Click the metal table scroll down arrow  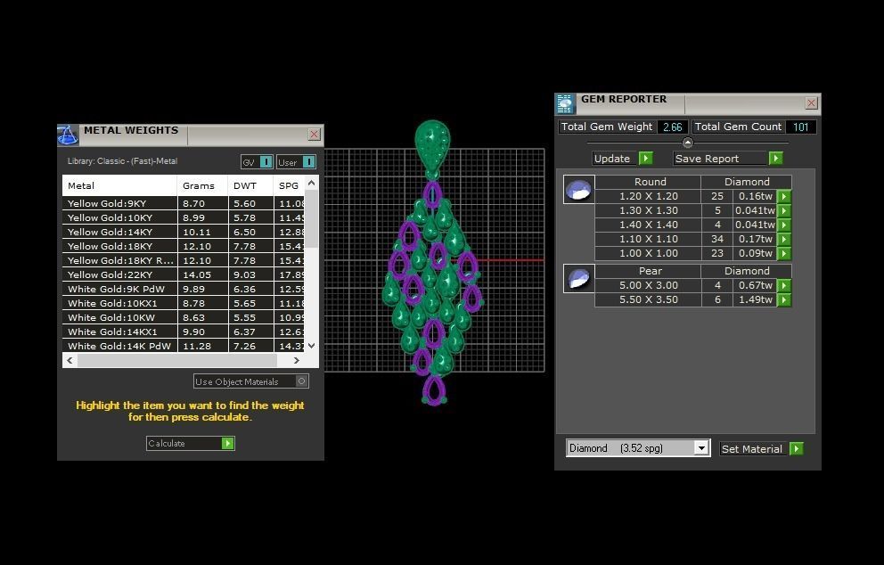point(311,346)
